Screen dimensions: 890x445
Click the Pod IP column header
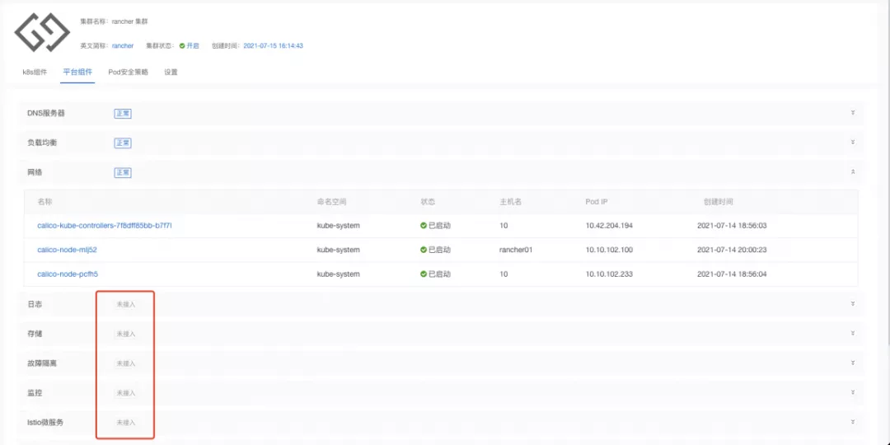tap(597, 202)
